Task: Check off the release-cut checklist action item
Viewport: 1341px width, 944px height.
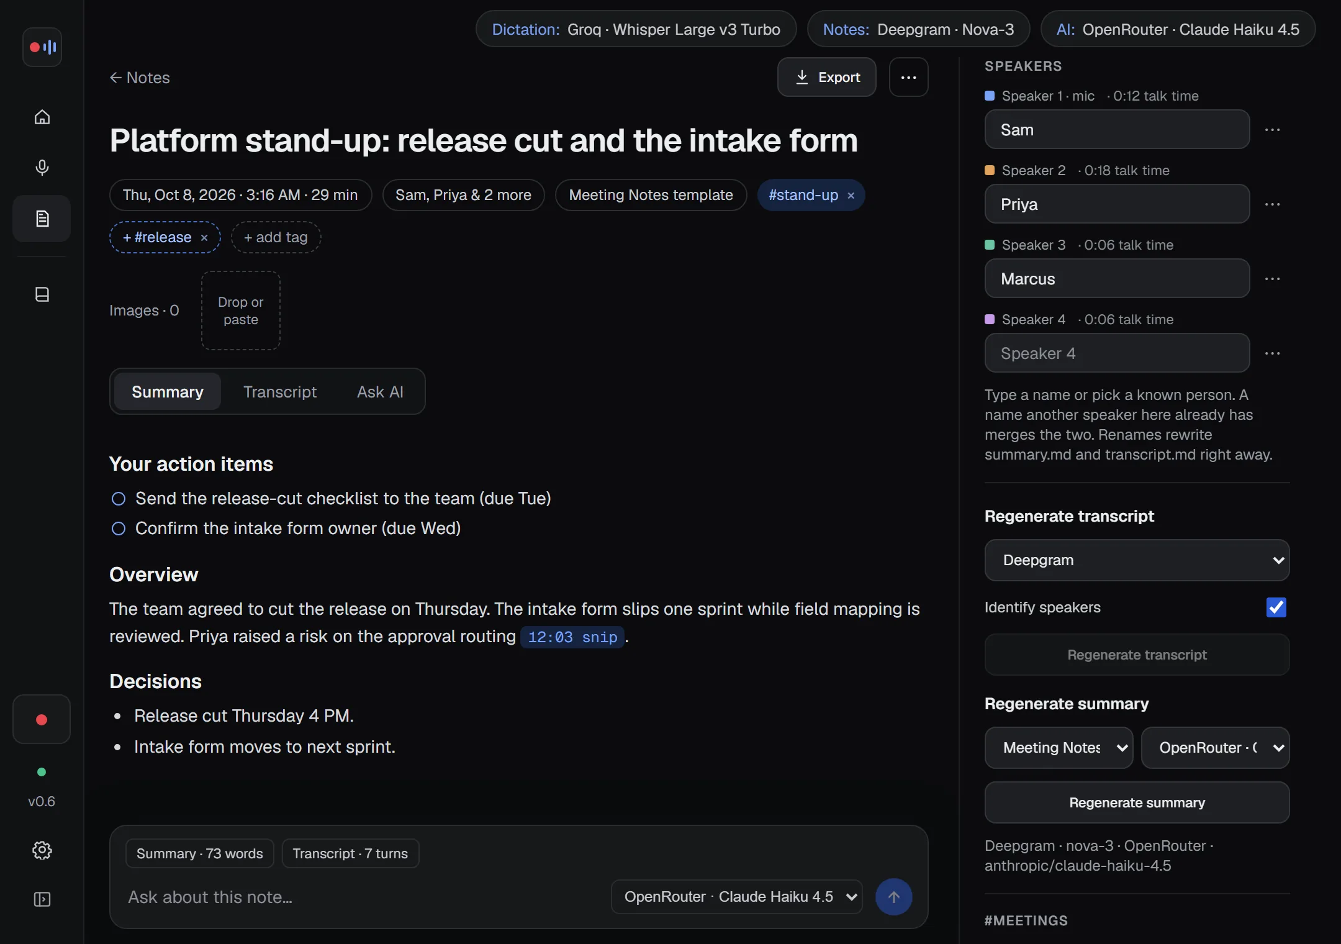Action: [118, 499]
